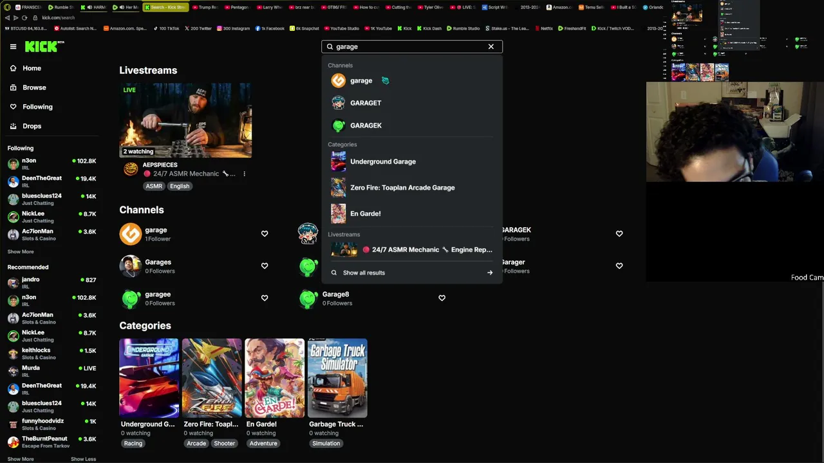Clear the search field with the X

(491, 46)
